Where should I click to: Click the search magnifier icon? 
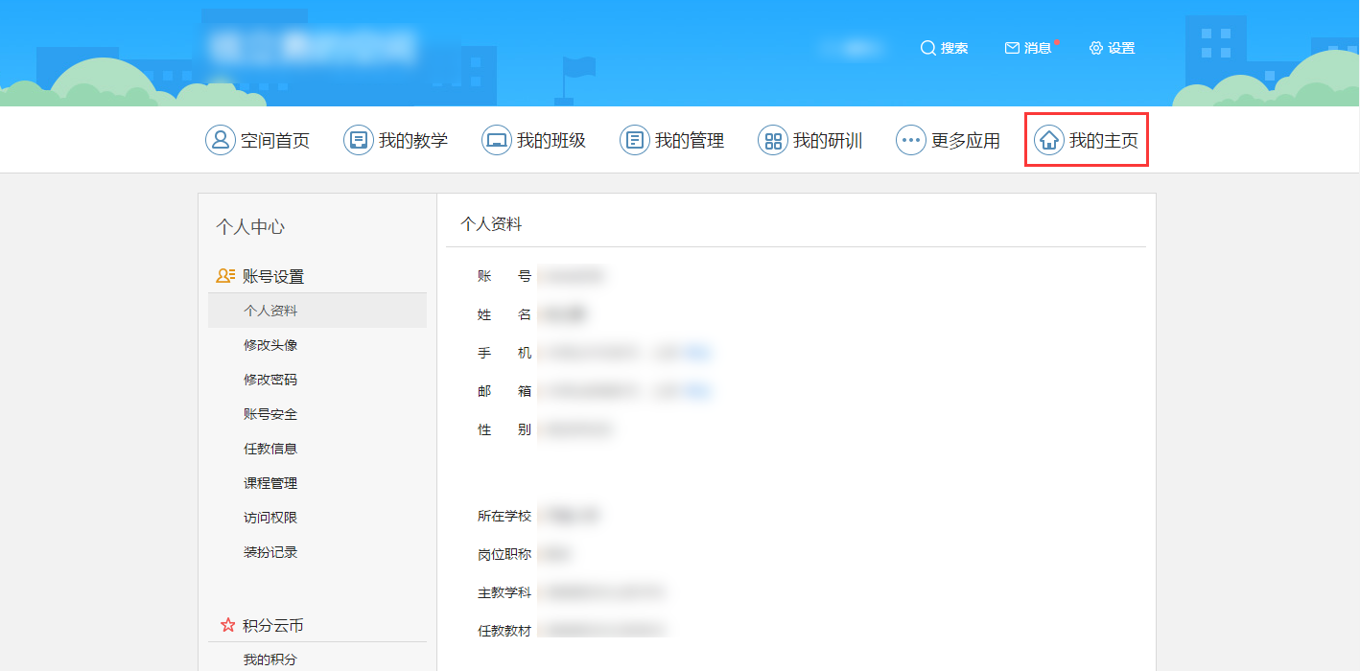tap(927, 48)
